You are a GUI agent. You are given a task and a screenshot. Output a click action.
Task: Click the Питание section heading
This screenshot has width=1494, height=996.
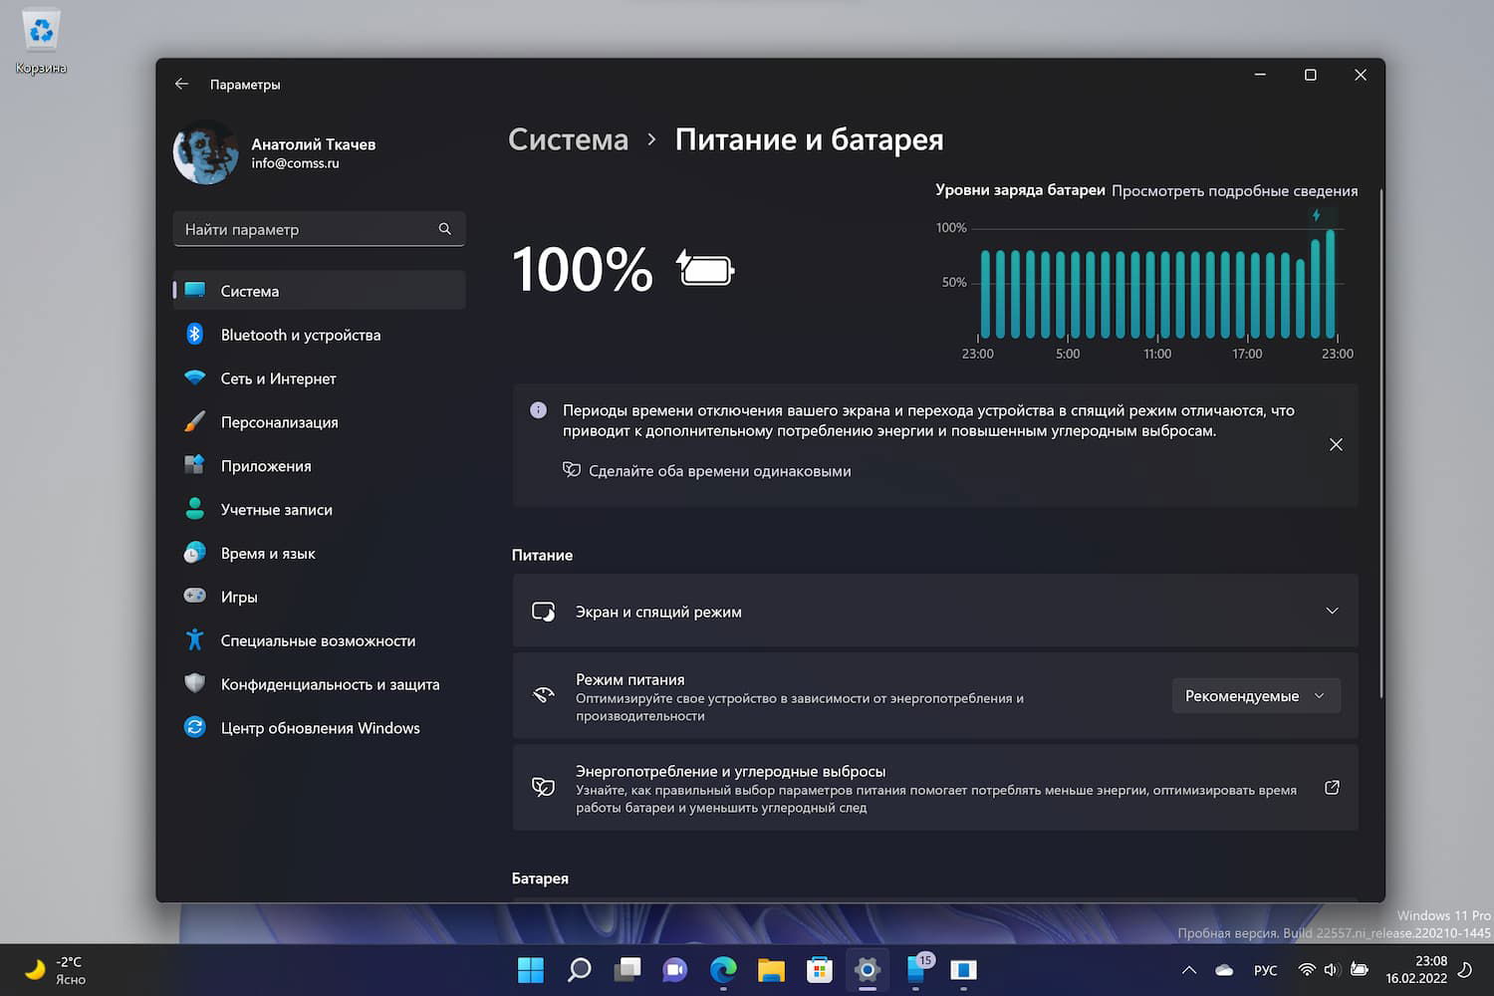(542, 555)
